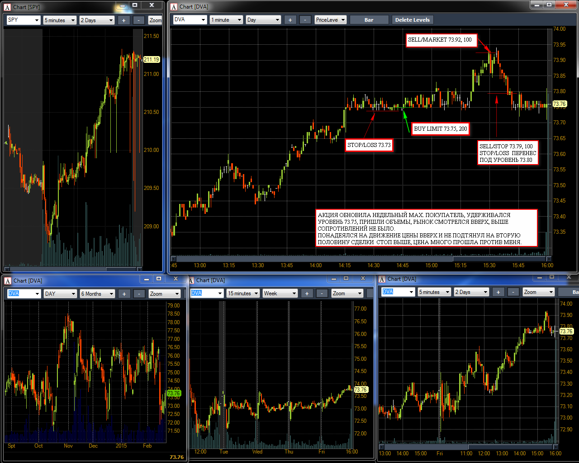Click the 73.76 status value below DAY chart
Image resolution: width=579 pixels, height=463 pixels.
(x=176, y=457)
